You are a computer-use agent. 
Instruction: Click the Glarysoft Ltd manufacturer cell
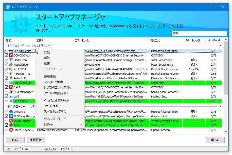coord(159,116)
